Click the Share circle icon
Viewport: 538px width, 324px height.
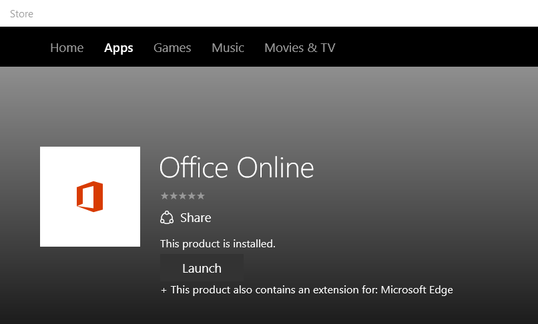point(167,218)
